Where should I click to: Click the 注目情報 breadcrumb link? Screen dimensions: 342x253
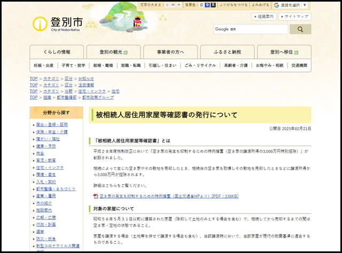coord(86,85)
